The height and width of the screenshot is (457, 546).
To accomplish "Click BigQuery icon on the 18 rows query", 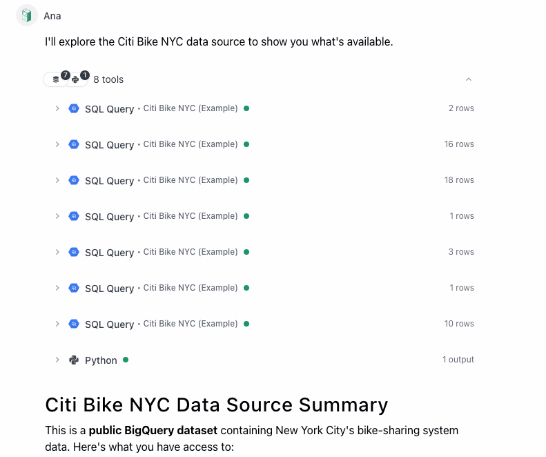I will point(74,180).
